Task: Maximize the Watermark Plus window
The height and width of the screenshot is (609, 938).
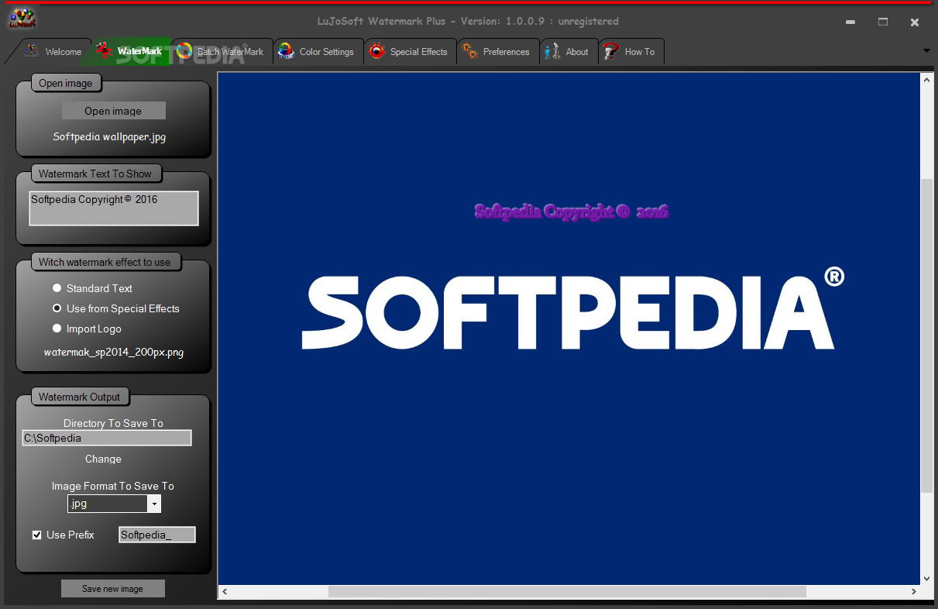Action: click(883, 22)
